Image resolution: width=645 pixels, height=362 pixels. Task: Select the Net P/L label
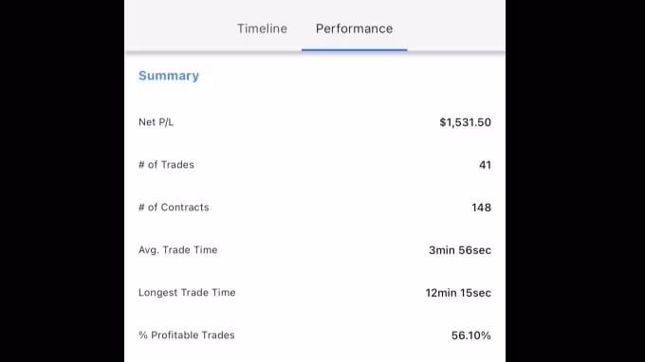pos(156,122)
